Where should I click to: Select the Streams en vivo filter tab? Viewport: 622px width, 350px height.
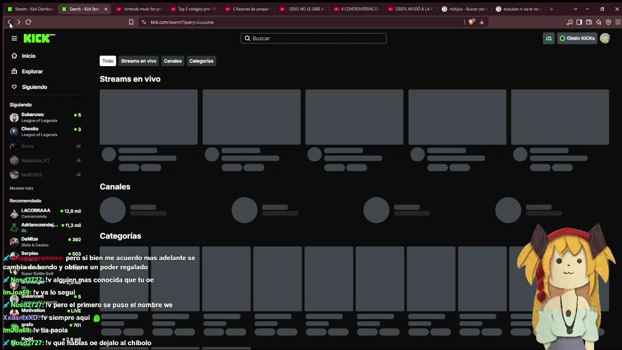pos(138,61)
